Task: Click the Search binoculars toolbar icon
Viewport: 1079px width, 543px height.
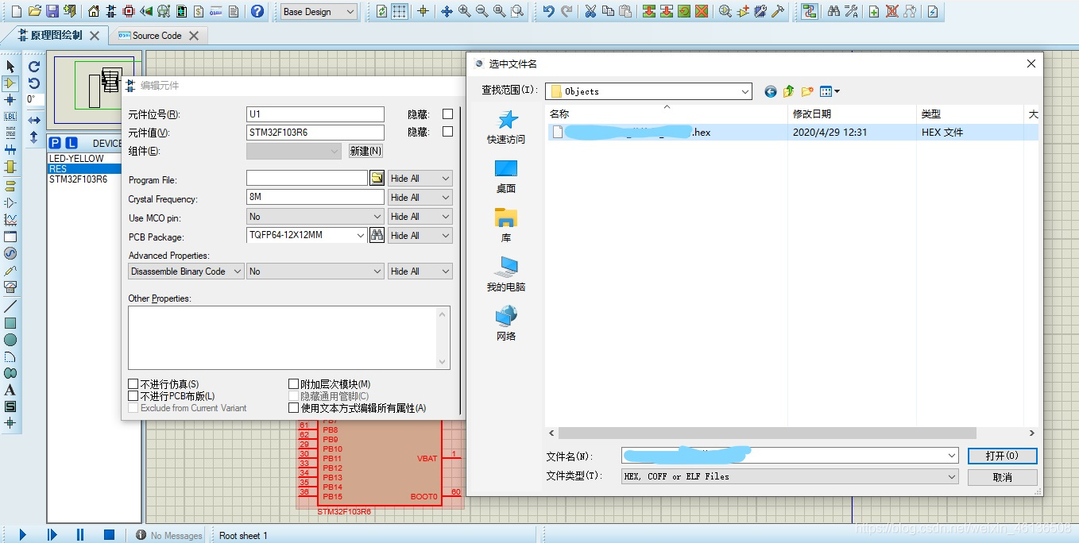Action: pos(833,11)
